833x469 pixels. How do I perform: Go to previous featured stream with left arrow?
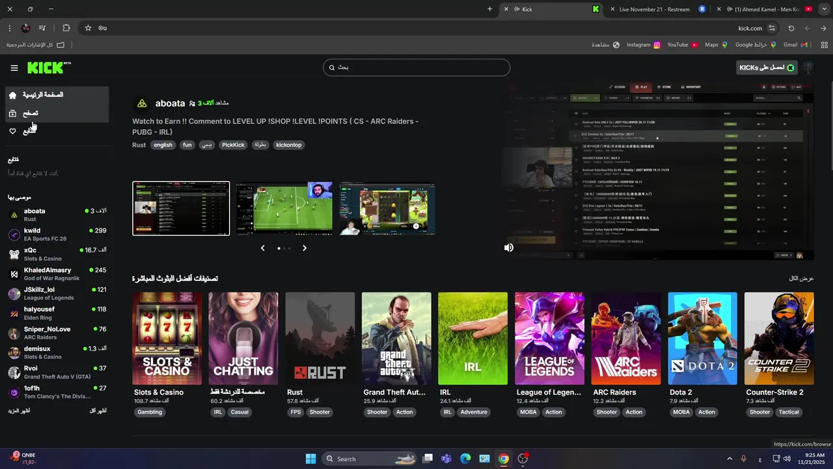[263, 248]
